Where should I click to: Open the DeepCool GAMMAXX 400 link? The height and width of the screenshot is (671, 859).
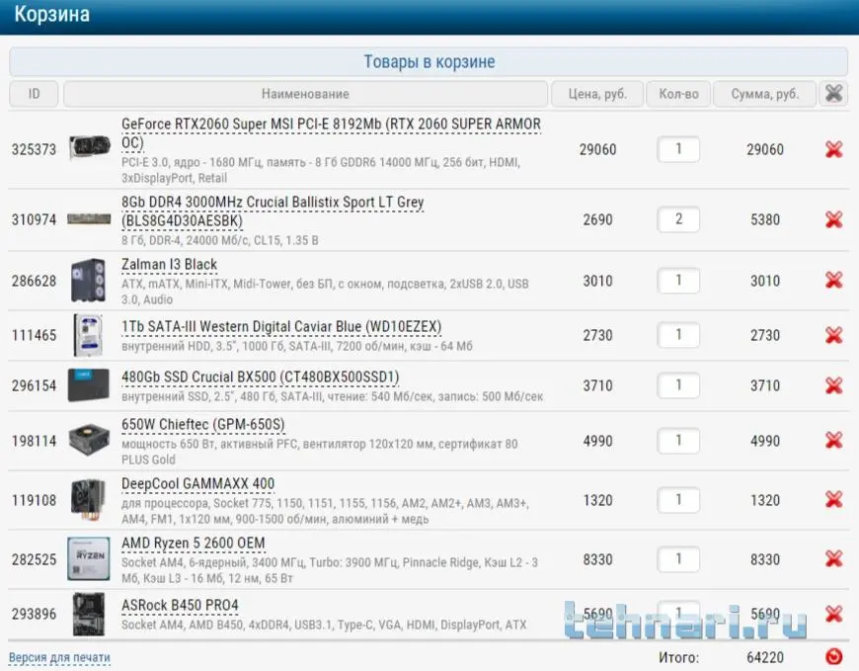pyautogui.click(x=197, y=484)
